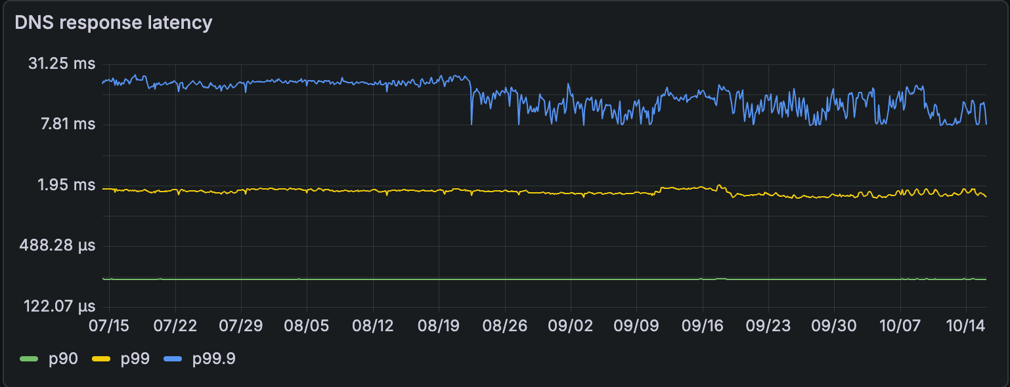Screen dimensions: 1010x387
Task: Click the green p90 legend color swatch
Action: point(30,359)
